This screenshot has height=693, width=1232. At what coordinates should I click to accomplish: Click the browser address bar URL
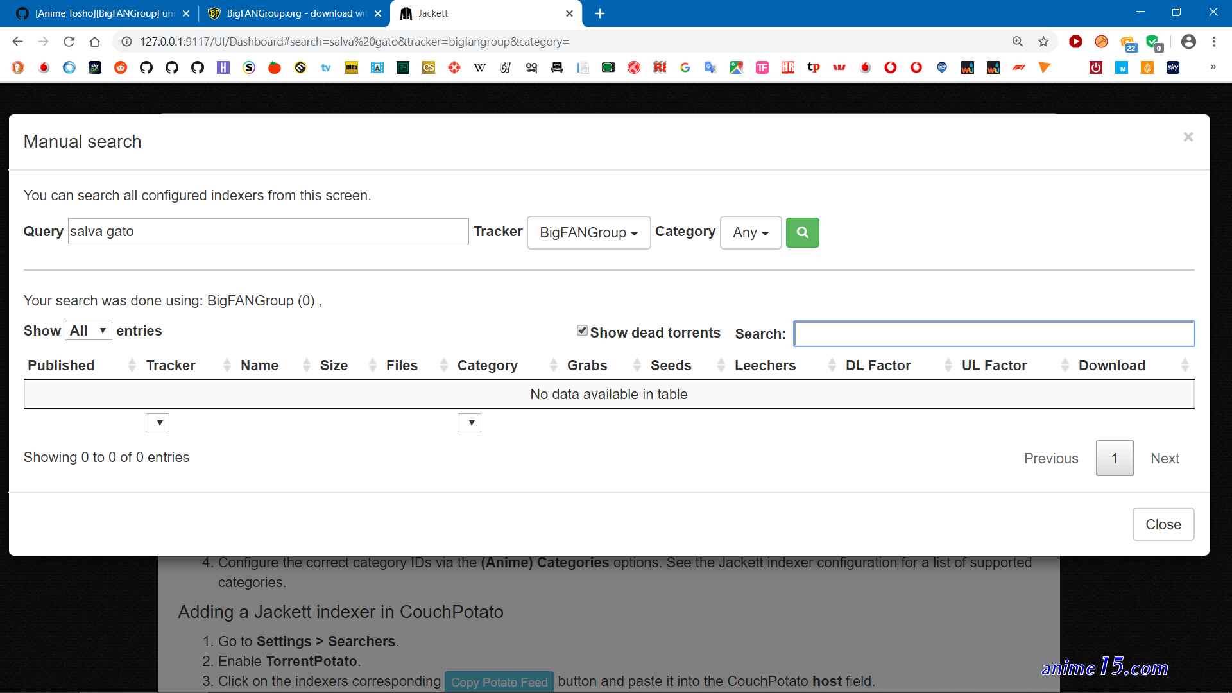355,42
